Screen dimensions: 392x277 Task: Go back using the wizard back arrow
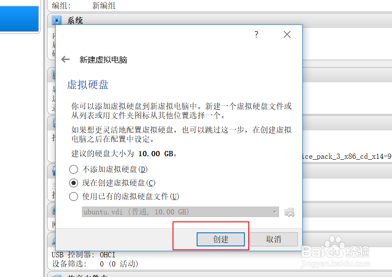point(66,60)
